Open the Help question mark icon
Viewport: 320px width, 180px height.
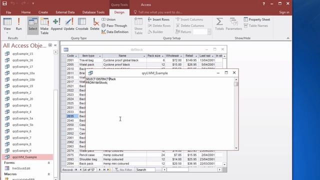click(263, 4)
